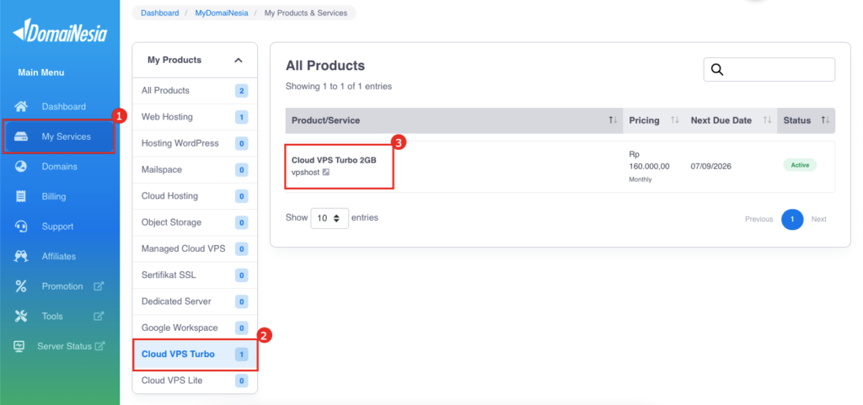Click the Rp 160.000,00 price

coord(649,160)
